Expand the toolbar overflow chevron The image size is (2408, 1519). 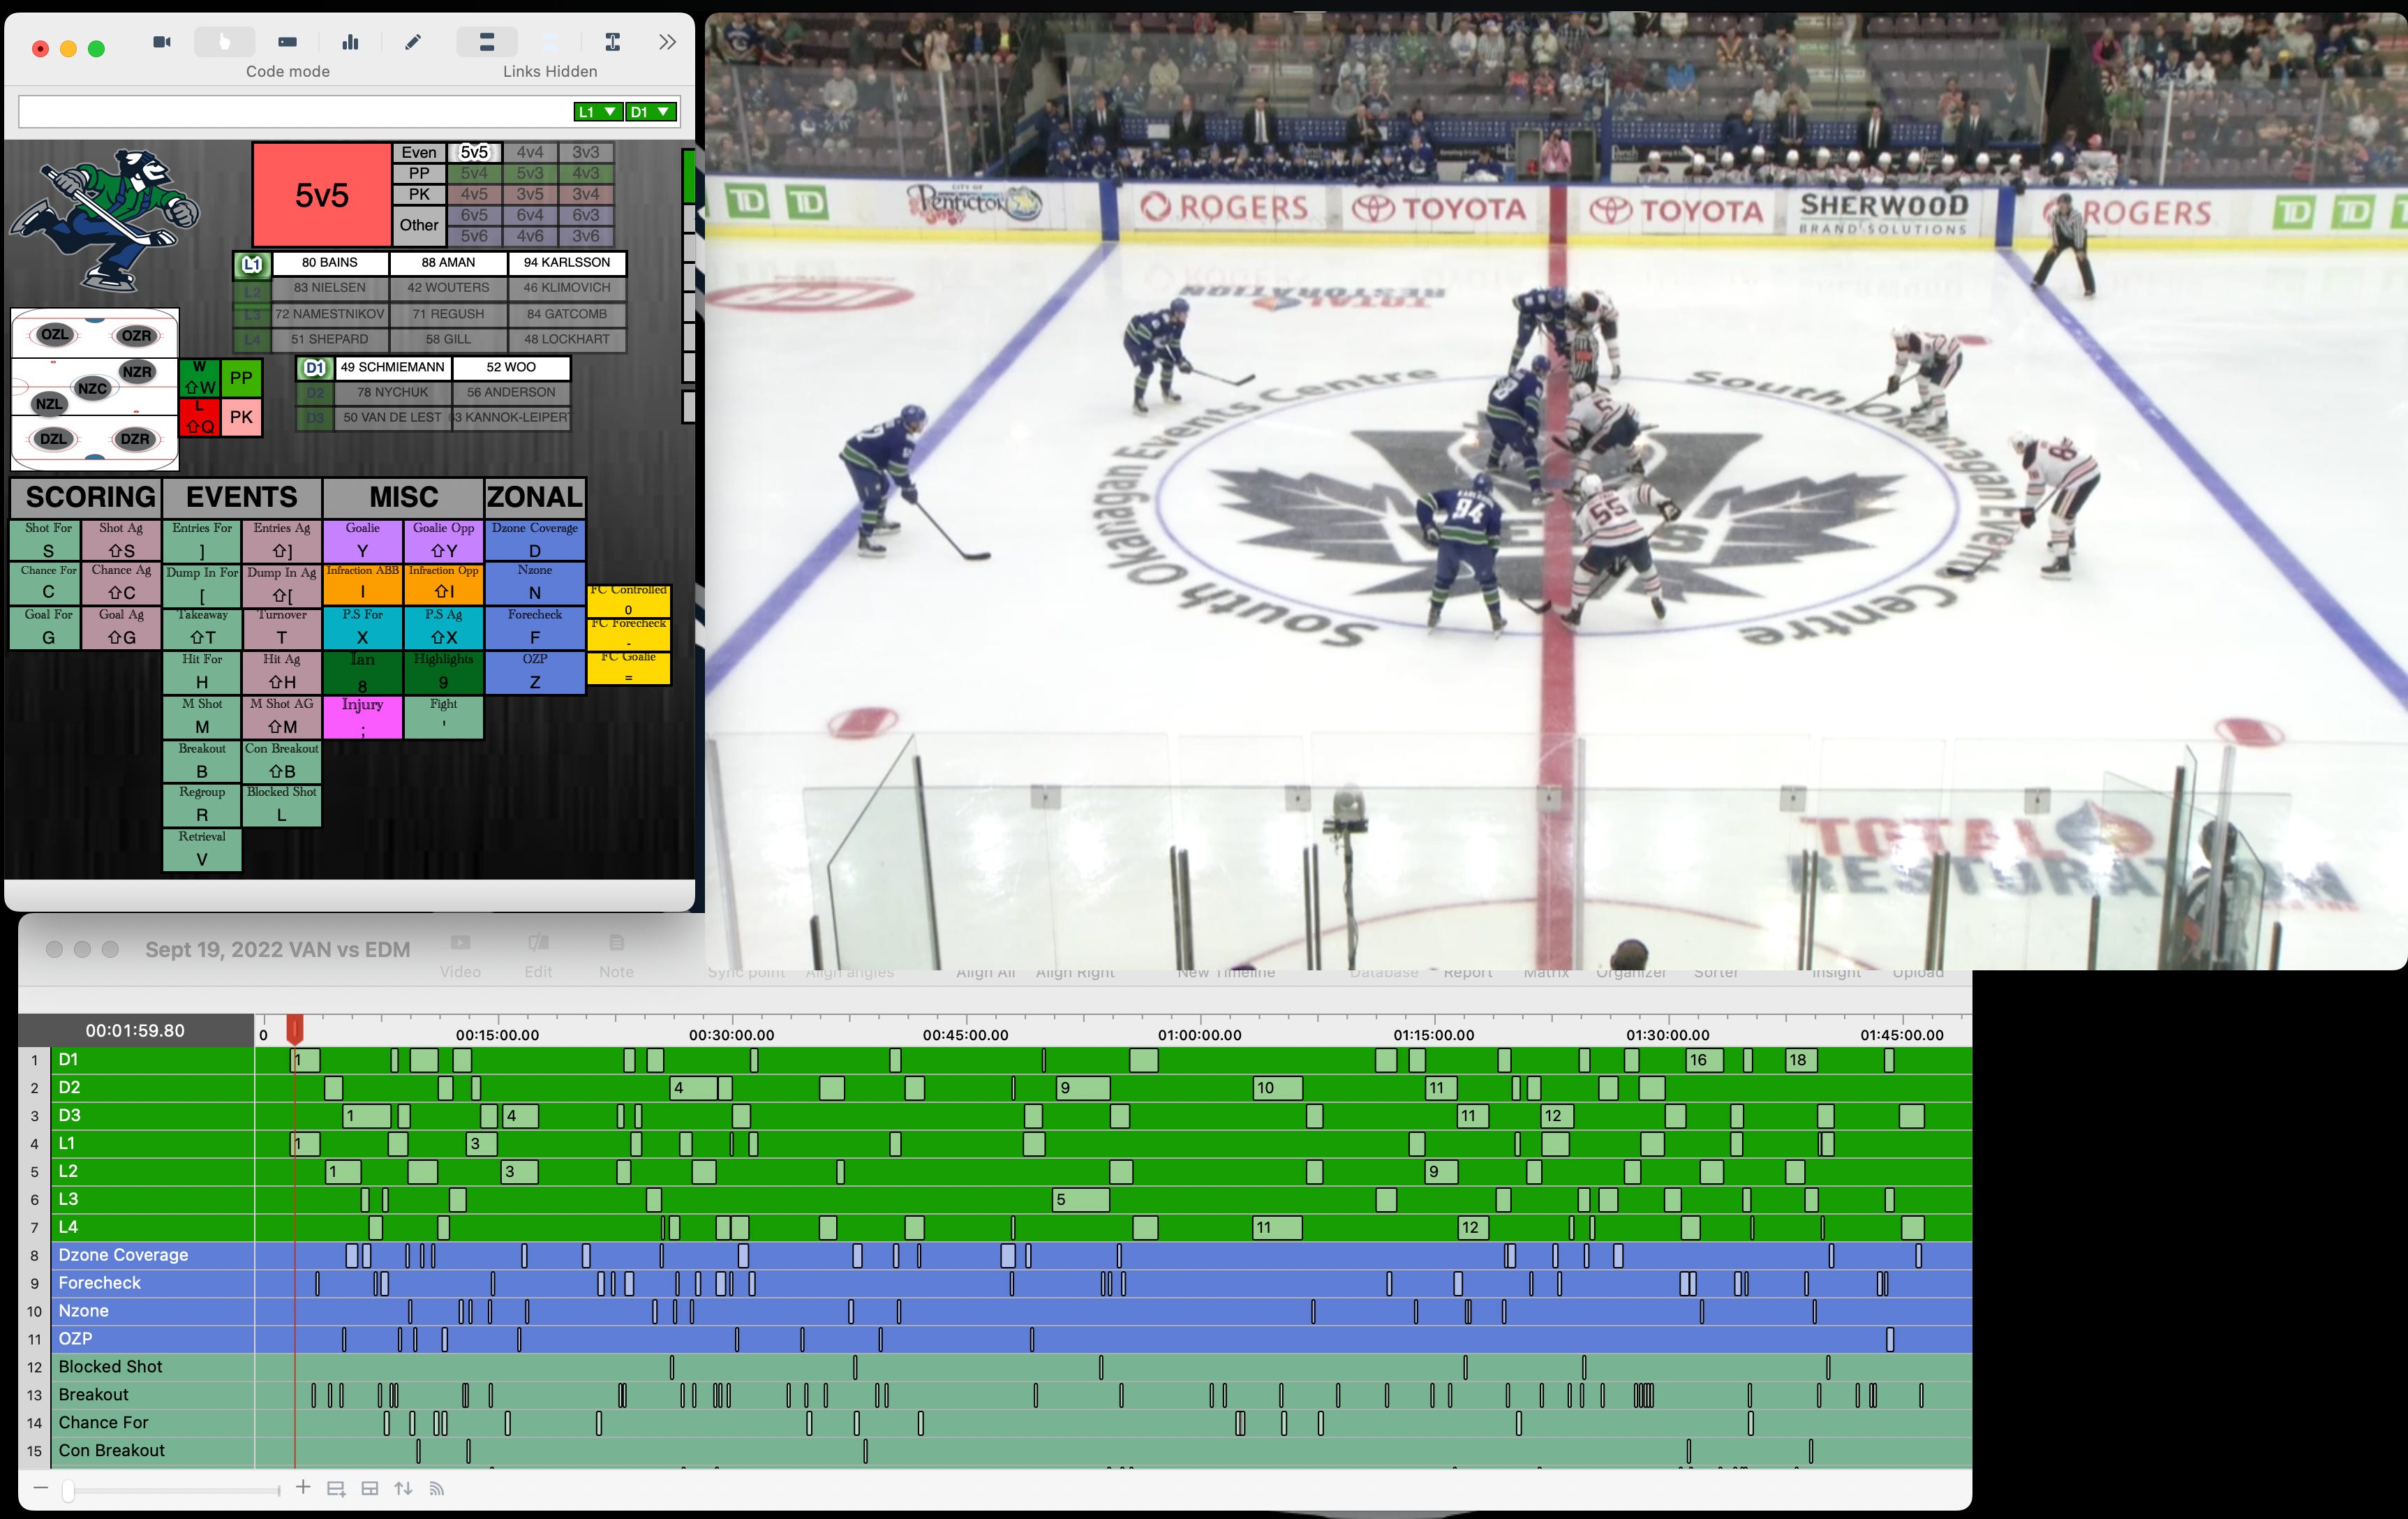point(667,42)
